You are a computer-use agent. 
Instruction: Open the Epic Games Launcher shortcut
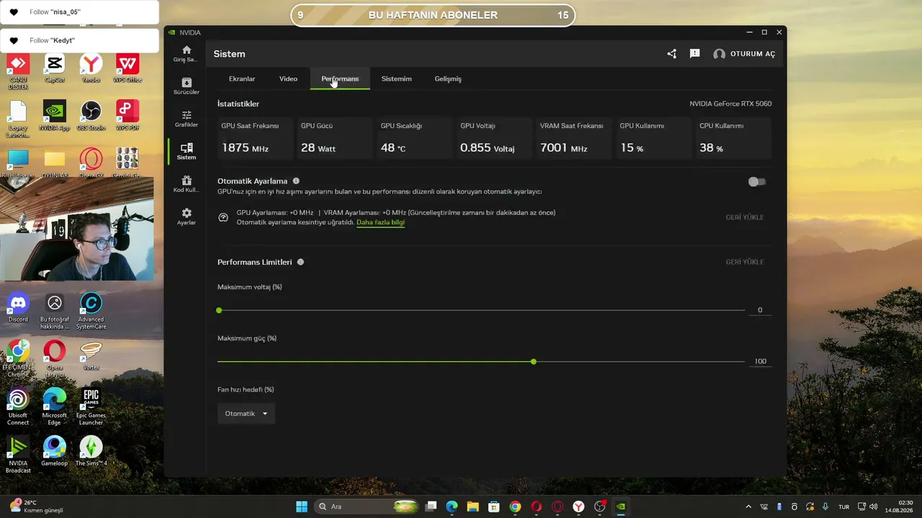pyautogui.click(x=91, y=407)
